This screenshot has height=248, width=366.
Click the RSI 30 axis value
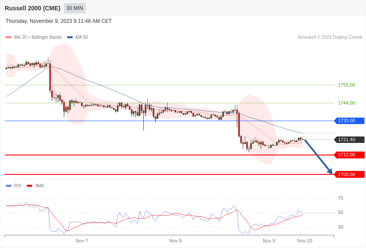tap(341, 227)
